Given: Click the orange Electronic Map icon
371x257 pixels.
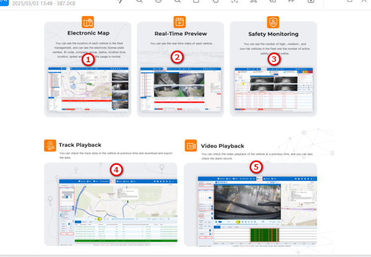Looking at the screenshot, I should point(88,22).
